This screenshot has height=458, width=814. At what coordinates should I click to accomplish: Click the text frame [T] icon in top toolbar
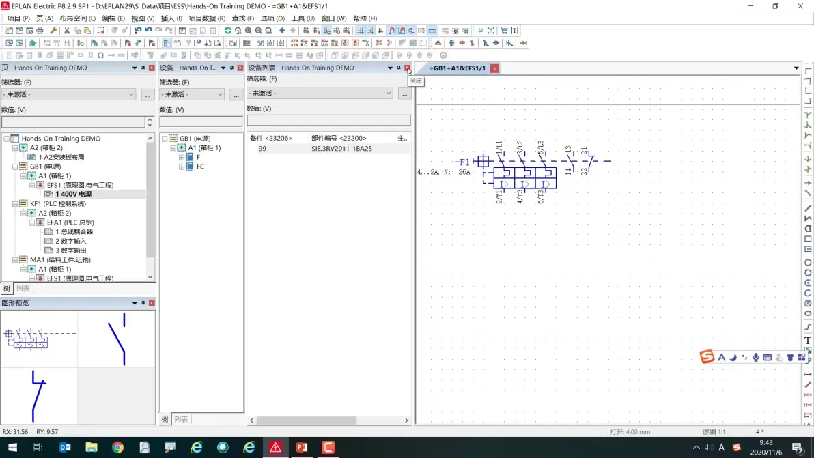[x=514, y=31]
